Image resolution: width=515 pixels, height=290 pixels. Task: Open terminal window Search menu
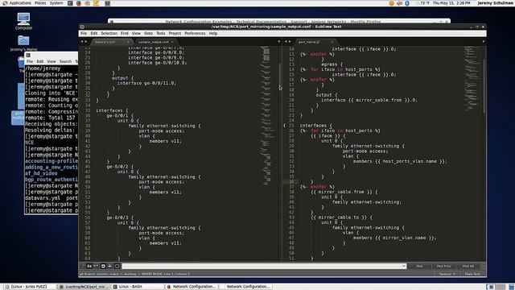(x=65, y=61)
